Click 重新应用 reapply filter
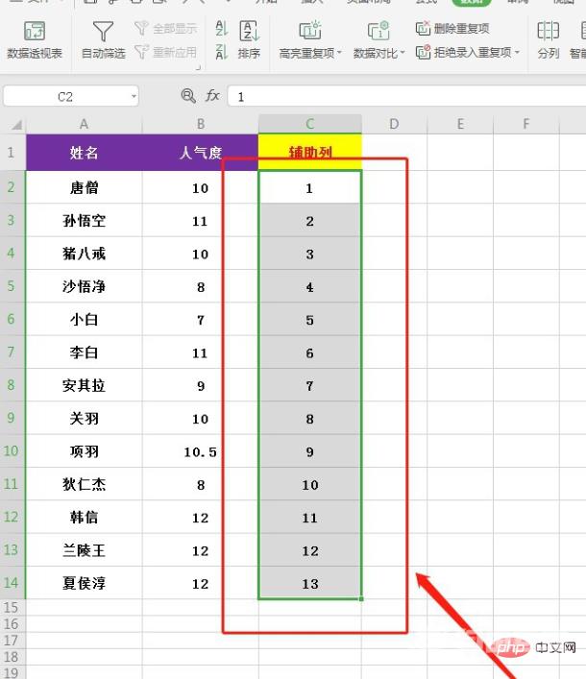 point(166,52)
